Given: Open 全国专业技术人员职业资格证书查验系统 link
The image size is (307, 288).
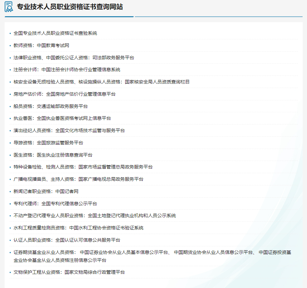Looking at the screenshot, I should (55, 33).
